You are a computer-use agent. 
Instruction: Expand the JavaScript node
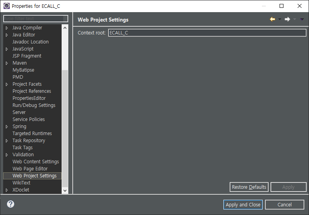[7, 49]
